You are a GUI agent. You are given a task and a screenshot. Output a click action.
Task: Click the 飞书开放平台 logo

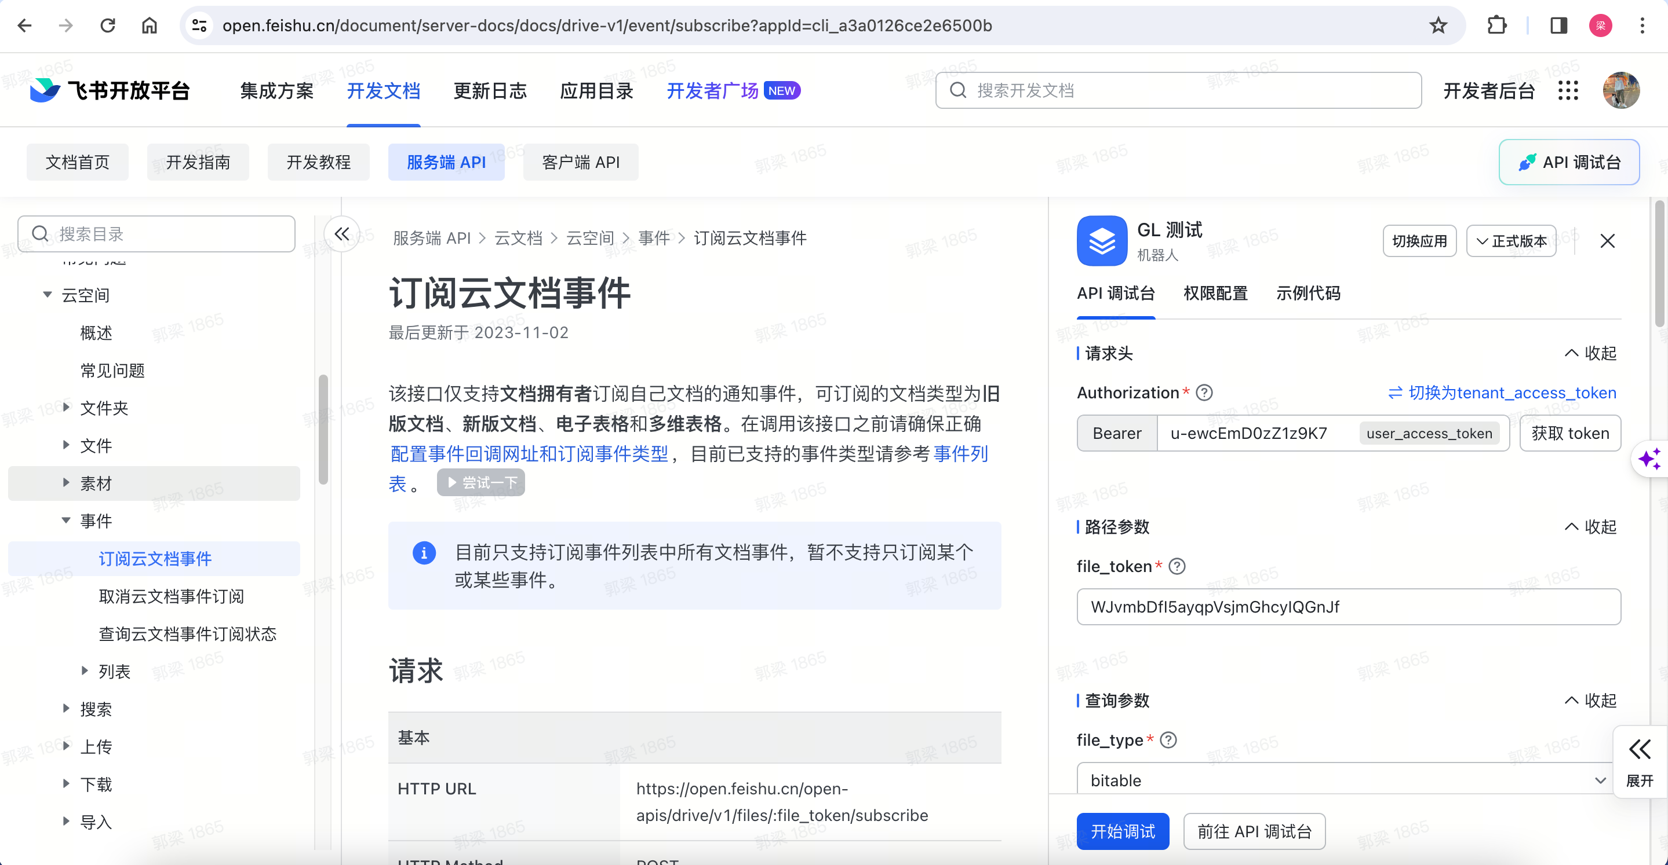(110, 90)
